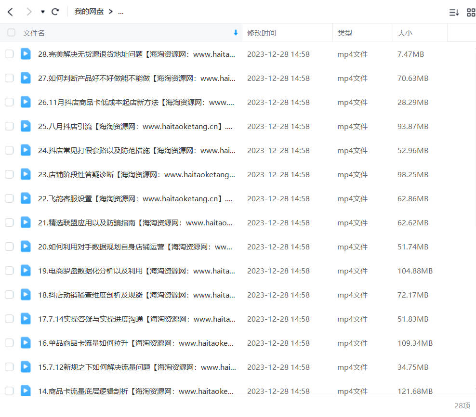
Task: Check the box for file 27.如何判断产品好不好做
Action: pyautogui.click(x=10, y=78)
